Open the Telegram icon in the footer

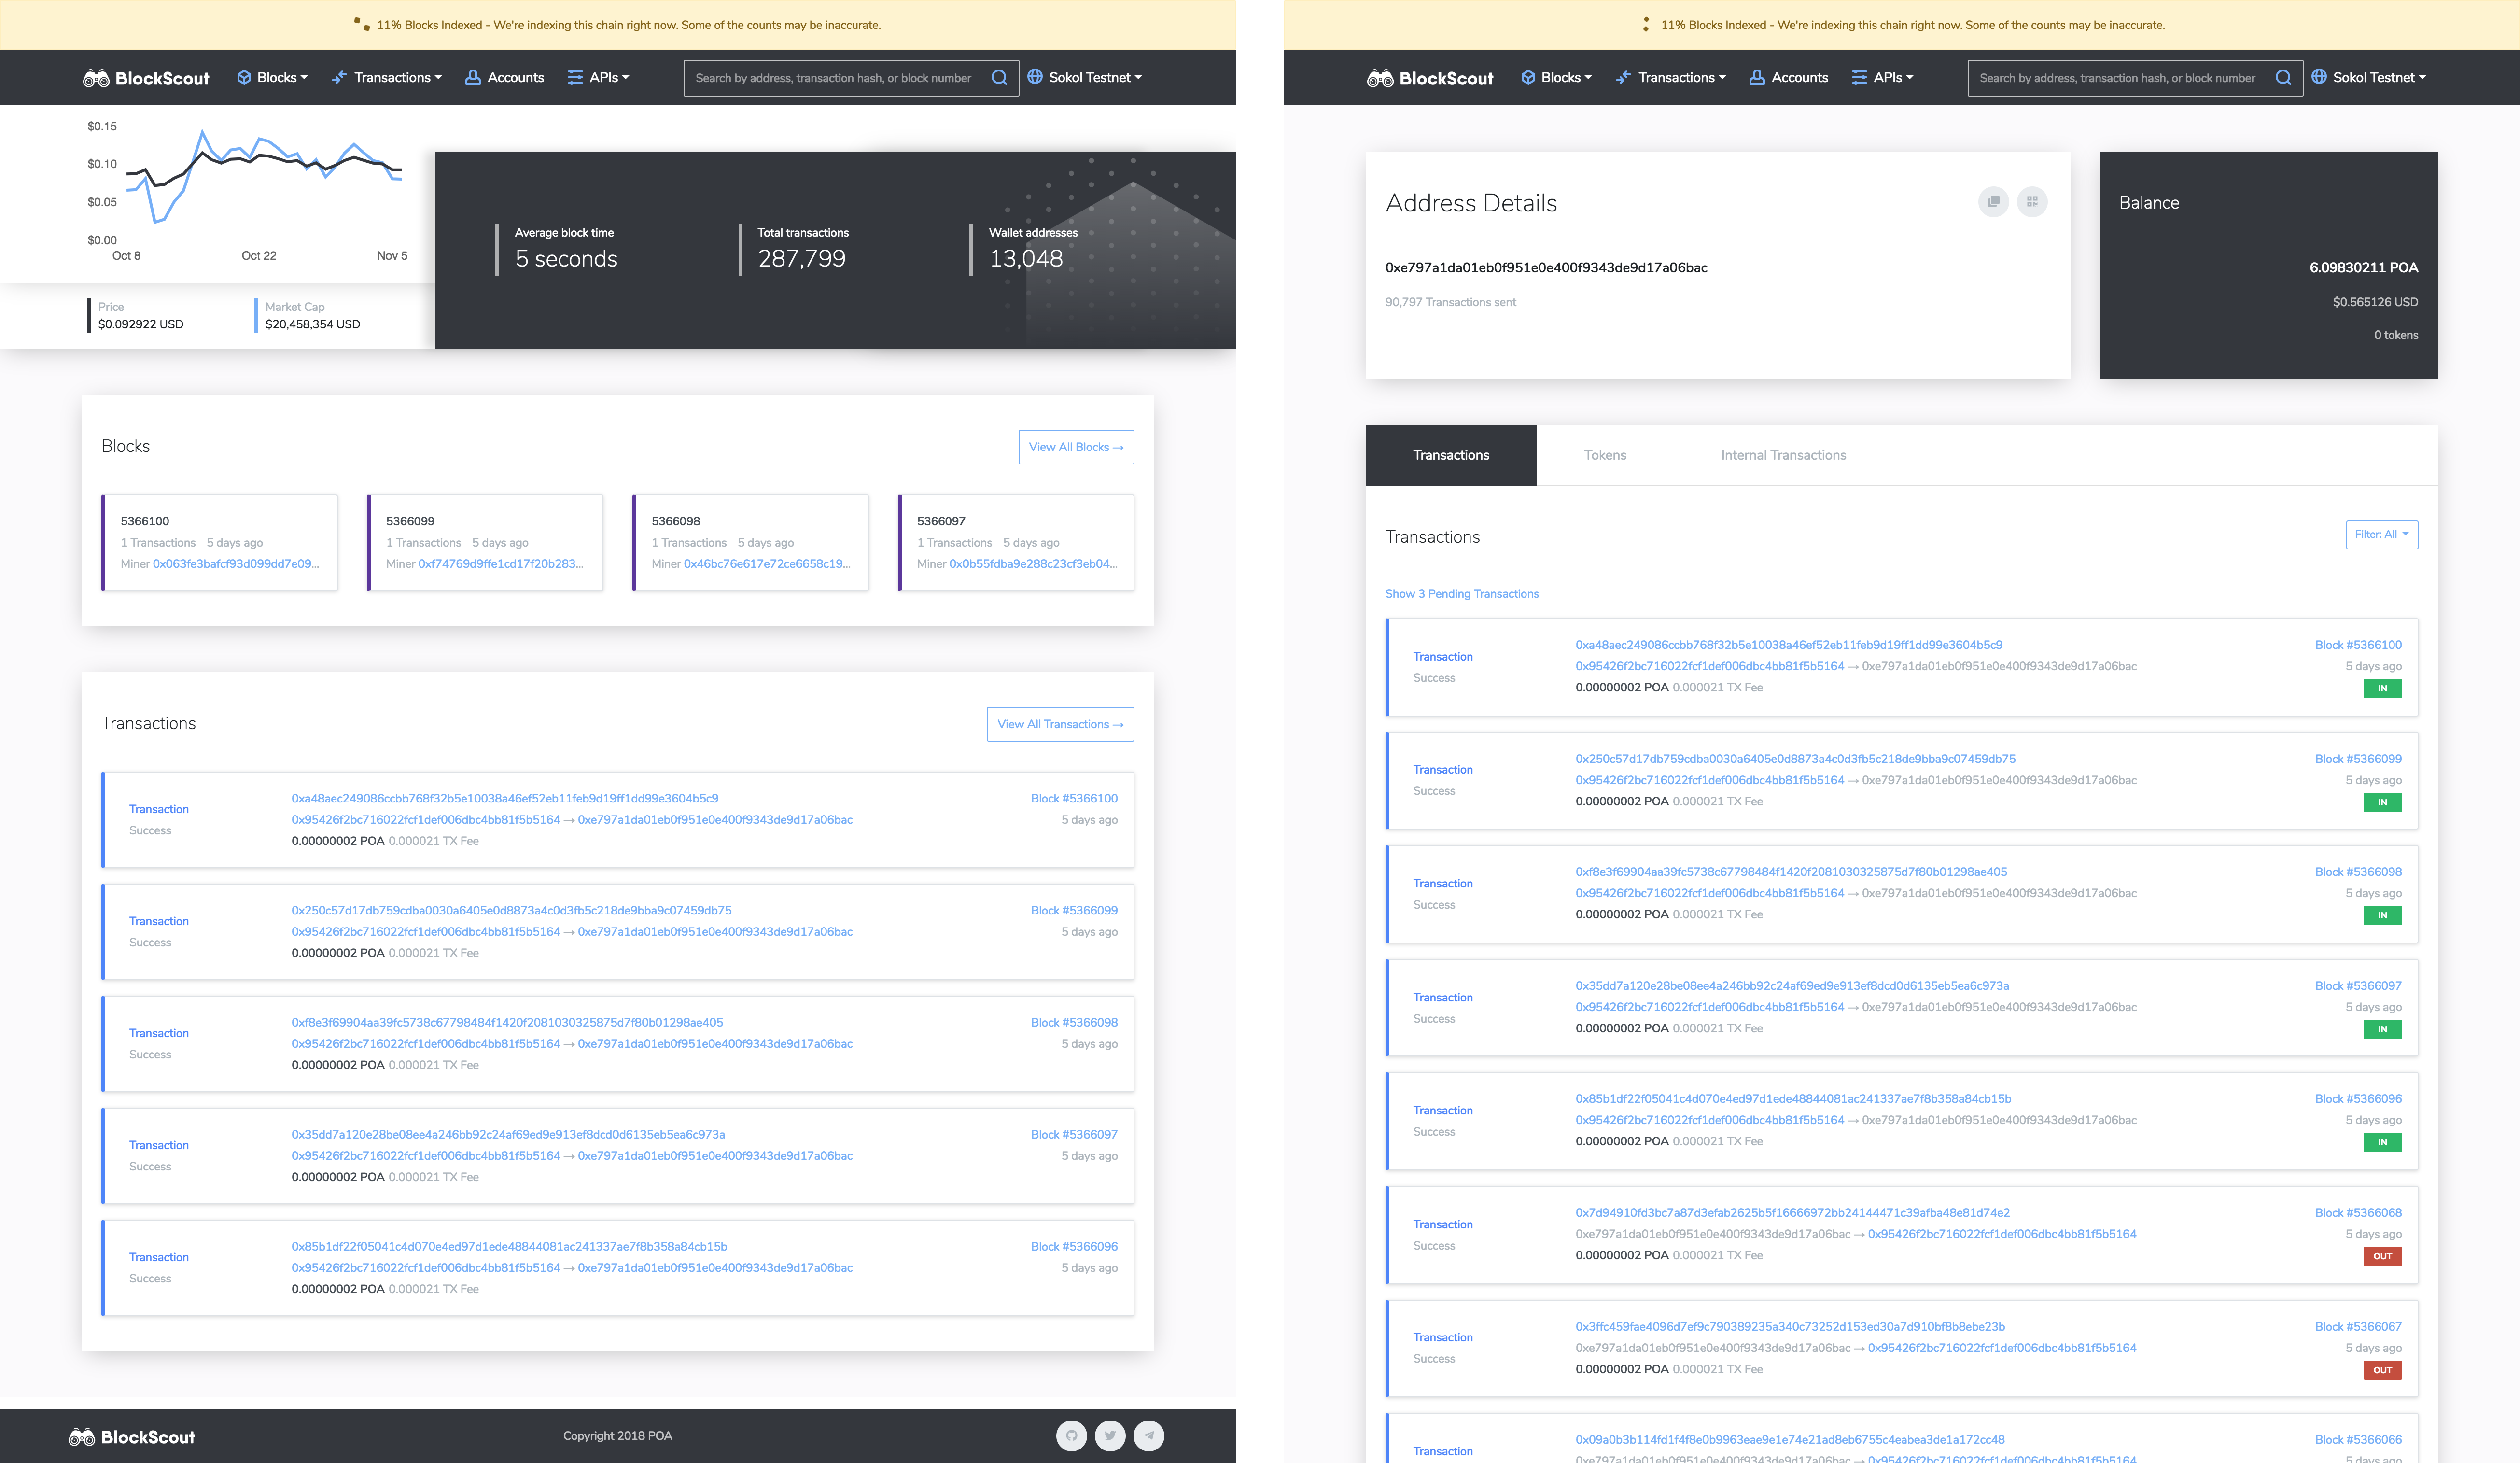tap(1148, 1435)
